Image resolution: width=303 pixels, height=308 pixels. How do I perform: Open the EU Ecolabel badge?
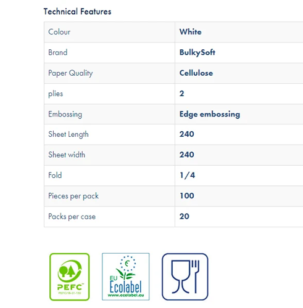[x=126, y=277]
